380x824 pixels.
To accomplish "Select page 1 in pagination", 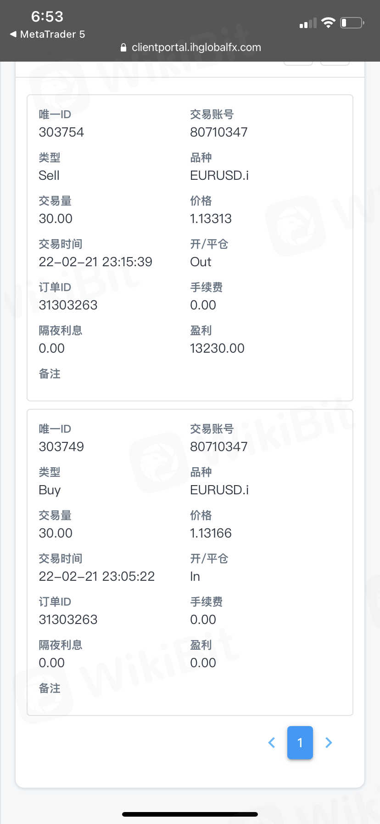I will (x=300, y=743).
